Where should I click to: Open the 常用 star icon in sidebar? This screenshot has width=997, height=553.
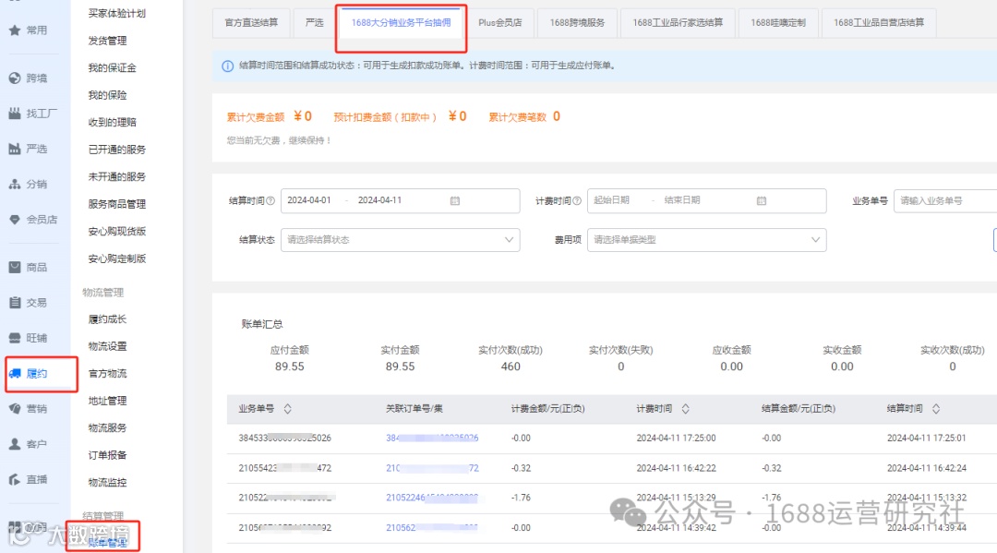[15, 30]
